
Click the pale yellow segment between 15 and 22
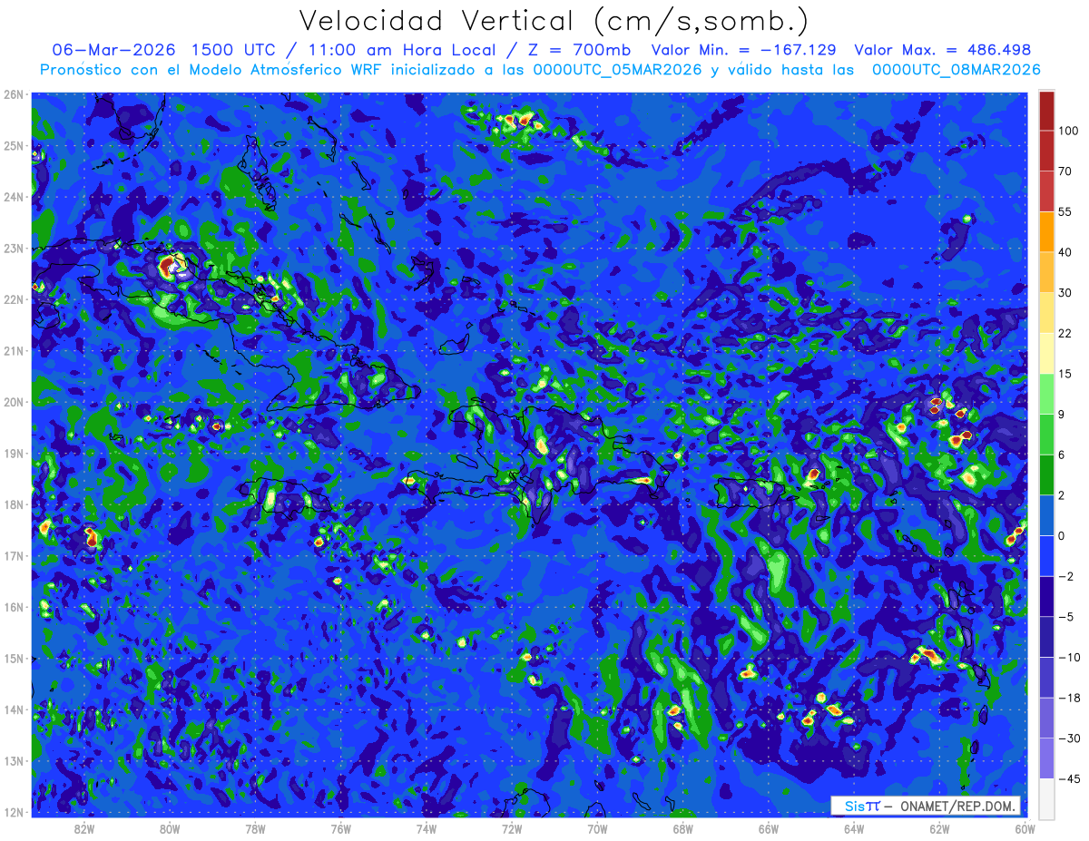1046,353
